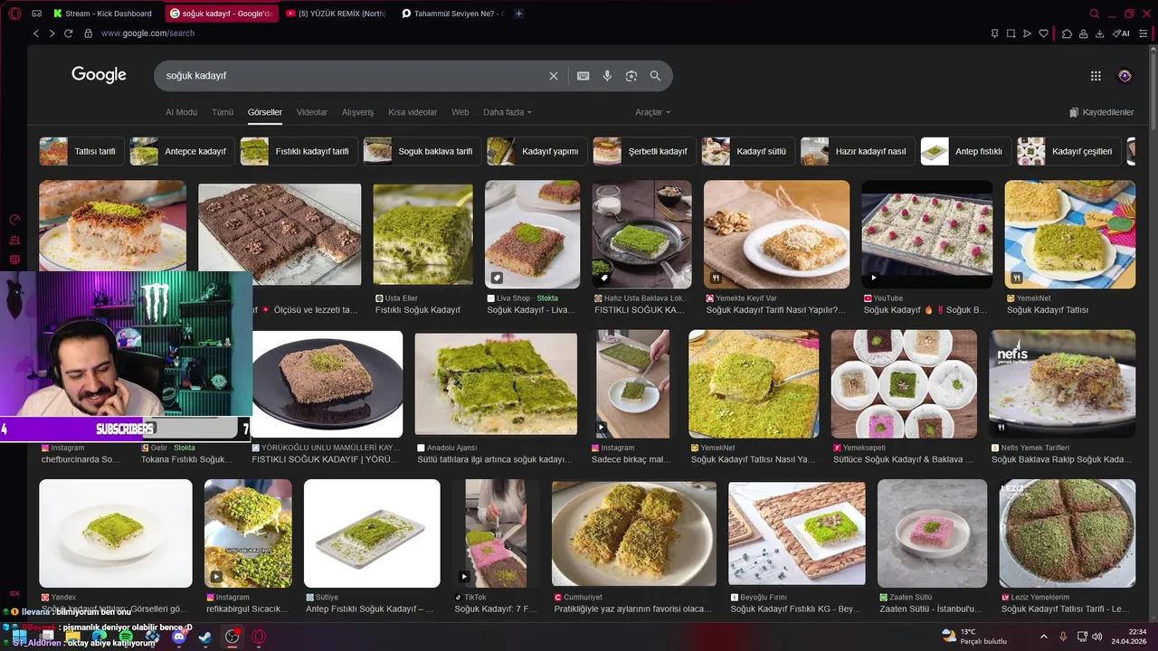The image size is (1158, 651).
Task: Click the Fıstıklı kadayıf tarifi chip
Action: 299,151
